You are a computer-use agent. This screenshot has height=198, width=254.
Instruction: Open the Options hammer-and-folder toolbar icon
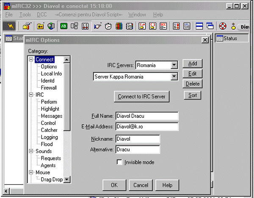27,26
